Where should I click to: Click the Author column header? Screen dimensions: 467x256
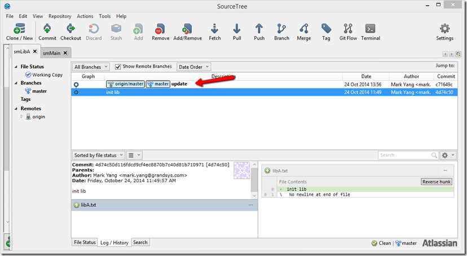411,77
